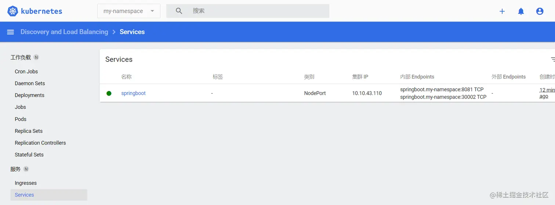
Task: Select Services in sidebar
Action: coord(49,195)
